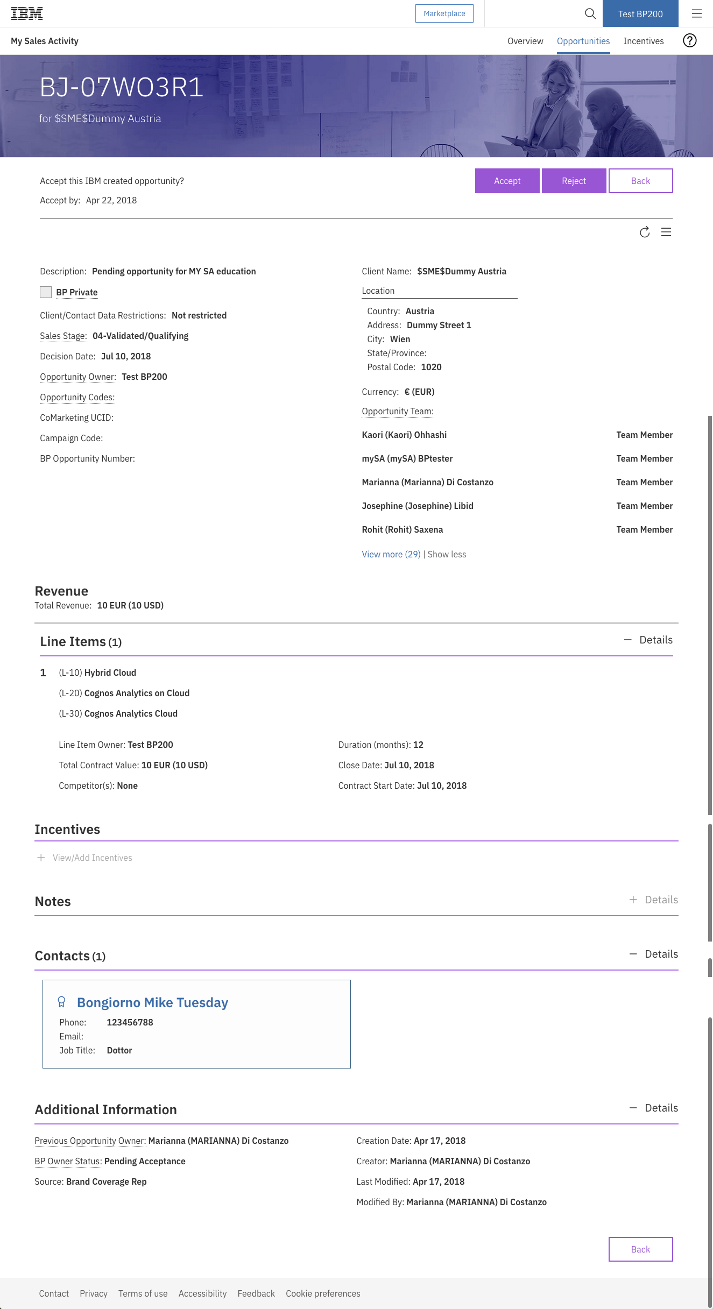Viewport: 713px width, 1309px height.
Task: Switch to the Overview tab
Action: click(525, 41)
